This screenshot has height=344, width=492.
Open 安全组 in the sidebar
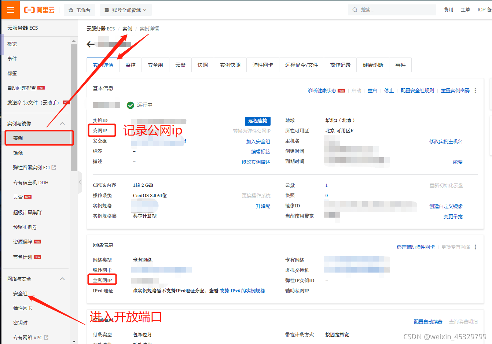[20, 293]
